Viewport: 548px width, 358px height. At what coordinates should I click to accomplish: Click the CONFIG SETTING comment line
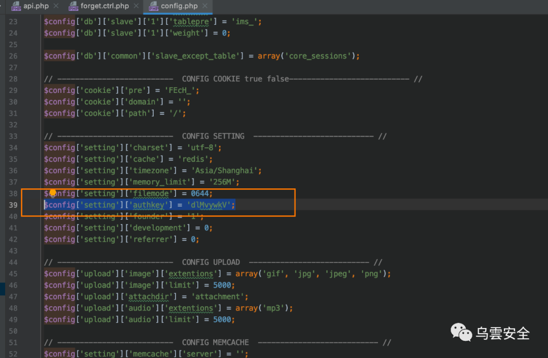215,137
